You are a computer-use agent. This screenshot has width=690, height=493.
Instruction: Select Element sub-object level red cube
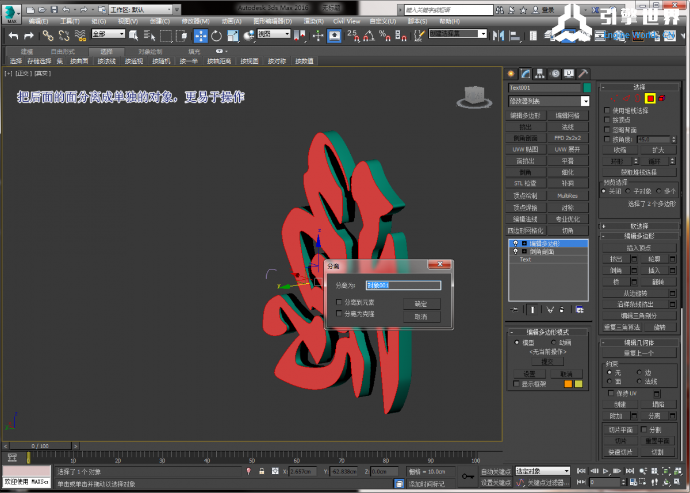[x=662, y=98]
